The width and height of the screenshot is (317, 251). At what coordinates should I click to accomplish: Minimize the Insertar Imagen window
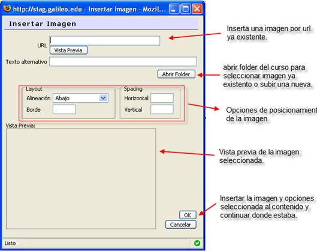tap(174, 9)
